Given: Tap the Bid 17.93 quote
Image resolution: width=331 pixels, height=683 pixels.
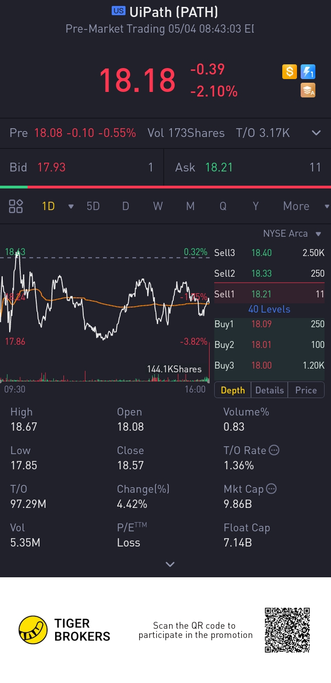Looking at the screenshot, I should (x=81, y=167).
